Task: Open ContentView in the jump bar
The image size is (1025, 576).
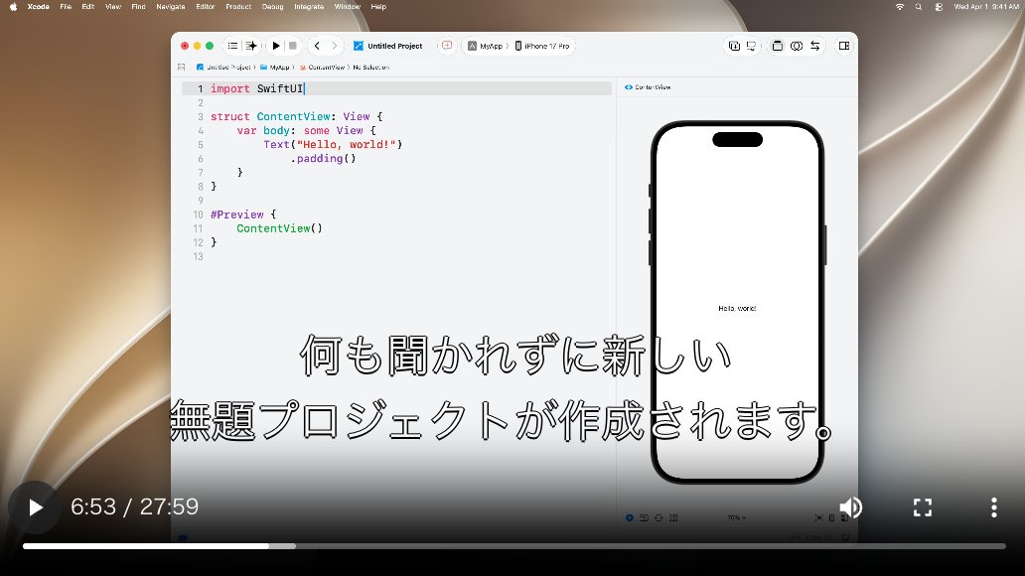Action: coord(322,68)
